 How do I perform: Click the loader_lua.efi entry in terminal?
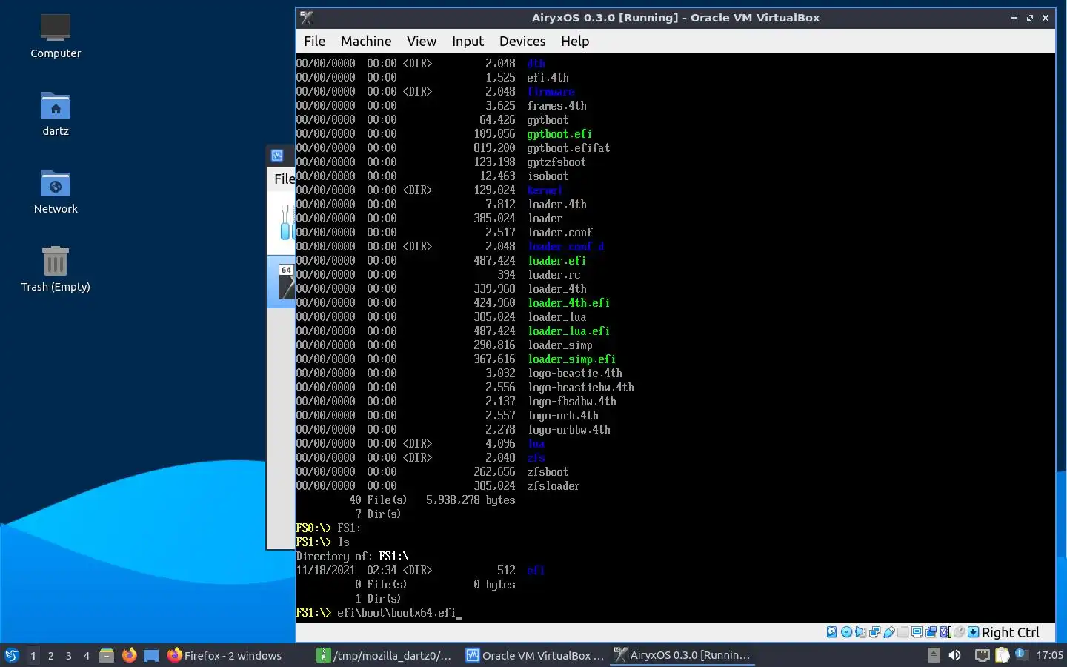[569, 331]
